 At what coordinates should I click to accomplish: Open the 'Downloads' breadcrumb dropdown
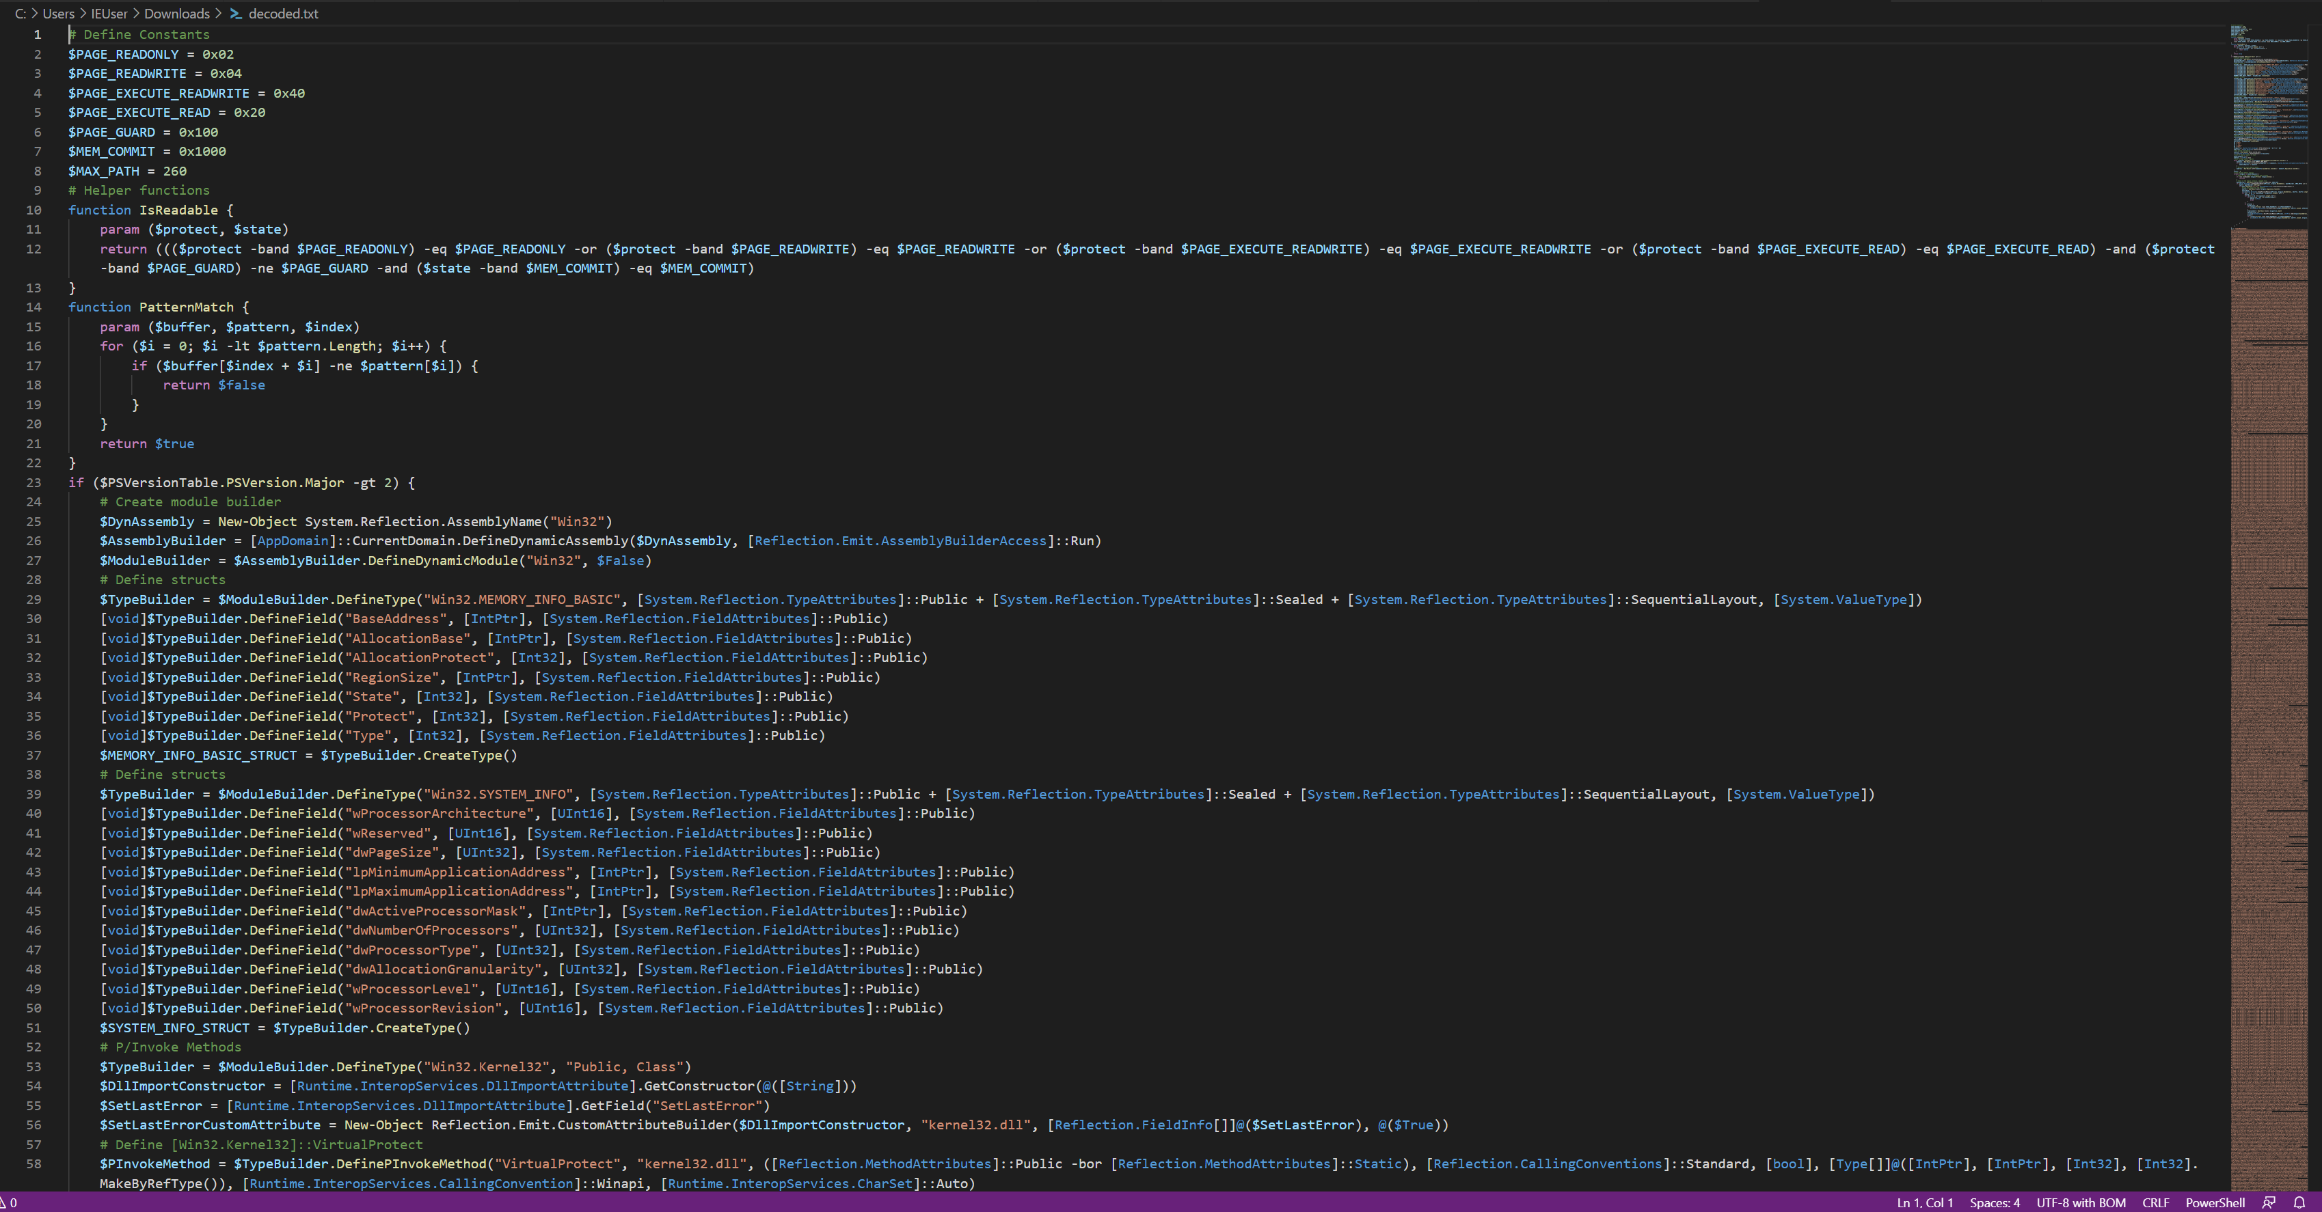pos(176,14)
